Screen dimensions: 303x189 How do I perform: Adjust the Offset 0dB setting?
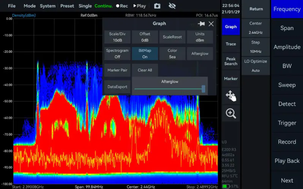[145, 37]
